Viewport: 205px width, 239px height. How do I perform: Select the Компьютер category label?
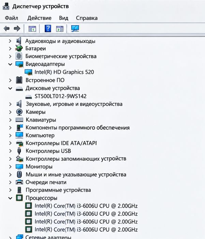point(40,135)
